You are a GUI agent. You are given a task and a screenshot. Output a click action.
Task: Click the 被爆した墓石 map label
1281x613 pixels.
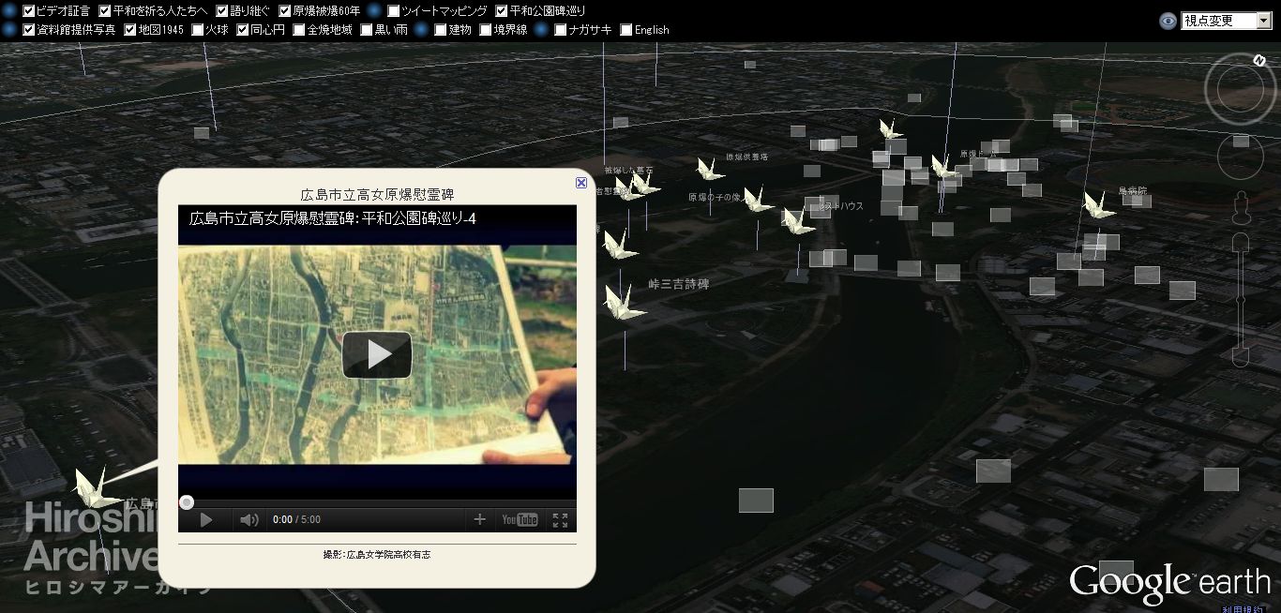(x=628, y=171)
